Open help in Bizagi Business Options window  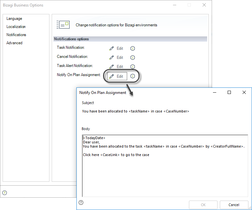[x=5, y=193]
